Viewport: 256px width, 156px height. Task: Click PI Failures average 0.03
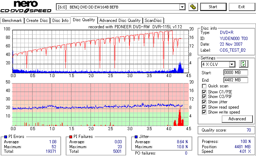[x=118, y=142]
